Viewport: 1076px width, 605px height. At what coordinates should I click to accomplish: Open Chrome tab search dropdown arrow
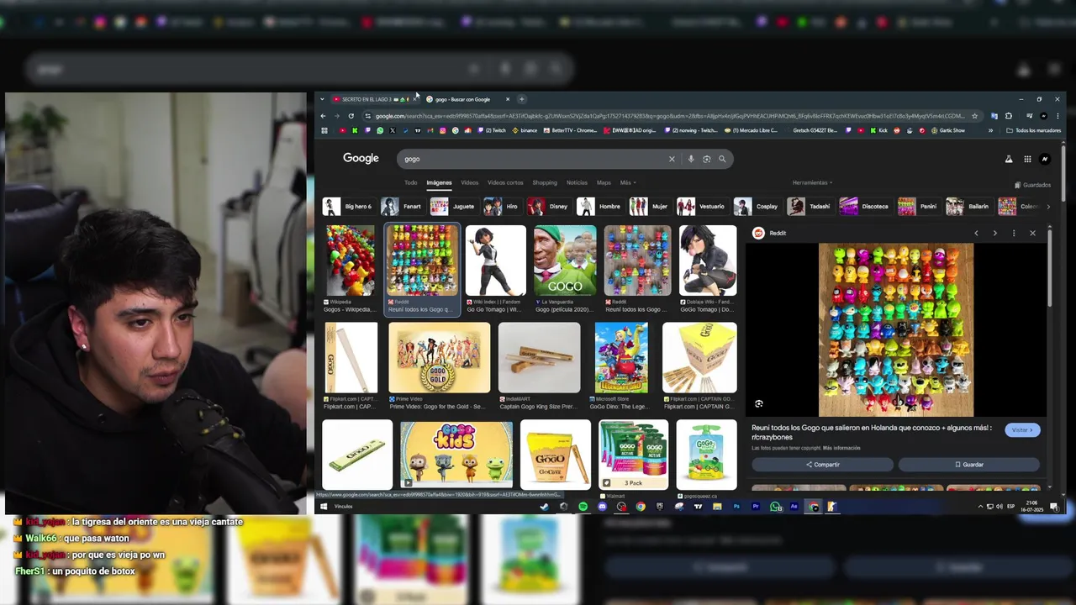[x=322, y=99]
